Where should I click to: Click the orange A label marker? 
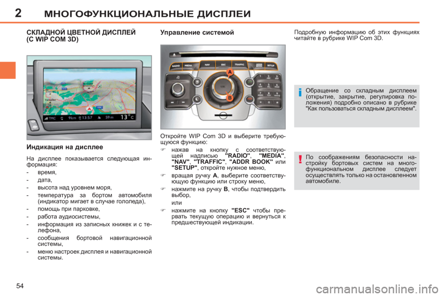click(230, 72)
